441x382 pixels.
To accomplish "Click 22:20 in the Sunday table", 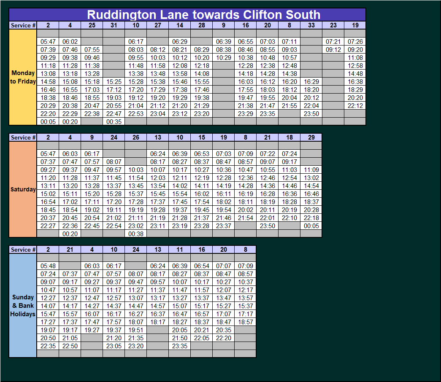I will pyautogui.click(x=224, y=338).
